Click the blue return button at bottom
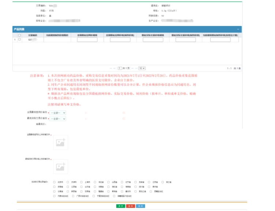 coord(140,206)
